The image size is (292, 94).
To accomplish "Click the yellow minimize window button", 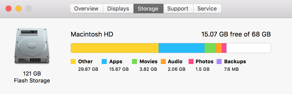I will tap(19, 8).
